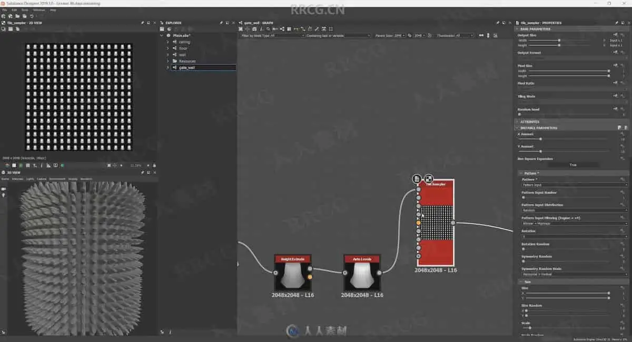Pin the Explorer panel
The width and height of the screenshot is (632, 342).
(221, 23)
